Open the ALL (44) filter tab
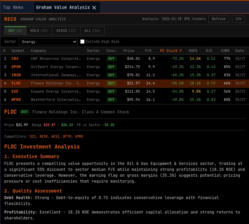This screenshot has height=224, width=249. (92, 31)
